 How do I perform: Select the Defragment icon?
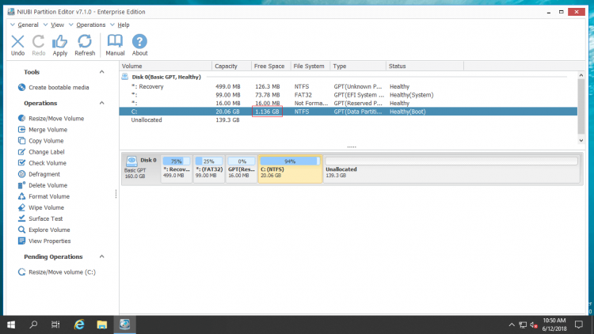tap(21, 174)
